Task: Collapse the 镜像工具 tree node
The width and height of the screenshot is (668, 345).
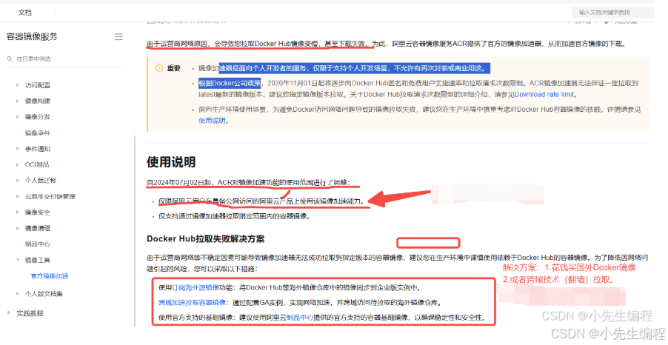Action: [18, 260]
